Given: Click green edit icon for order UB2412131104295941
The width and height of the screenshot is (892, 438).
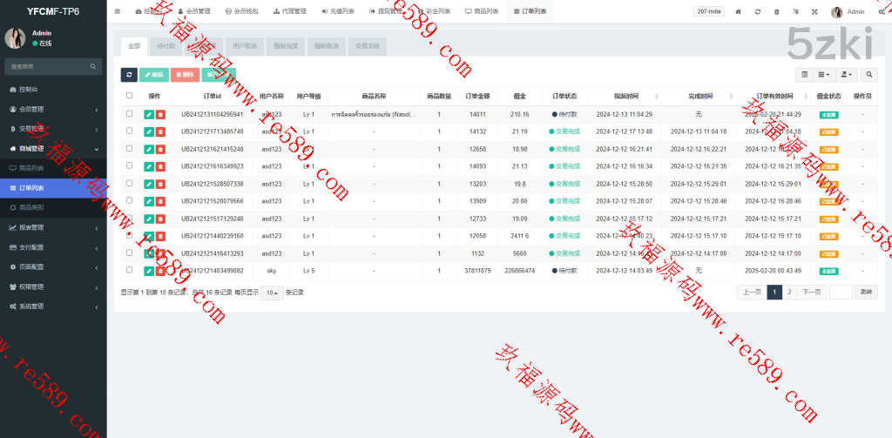Looking at the screenshot, I should [149, 114].
